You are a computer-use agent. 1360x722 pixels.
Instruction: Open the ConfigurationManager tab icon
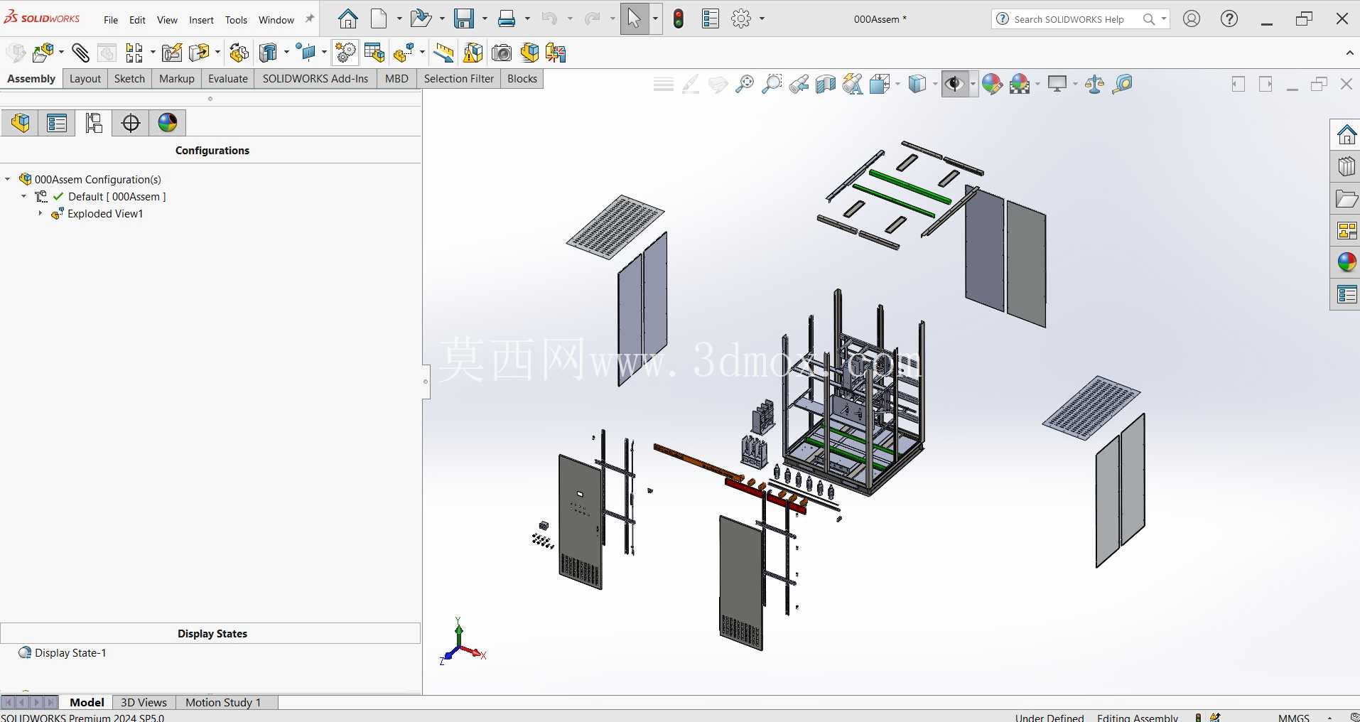point(94,123)
